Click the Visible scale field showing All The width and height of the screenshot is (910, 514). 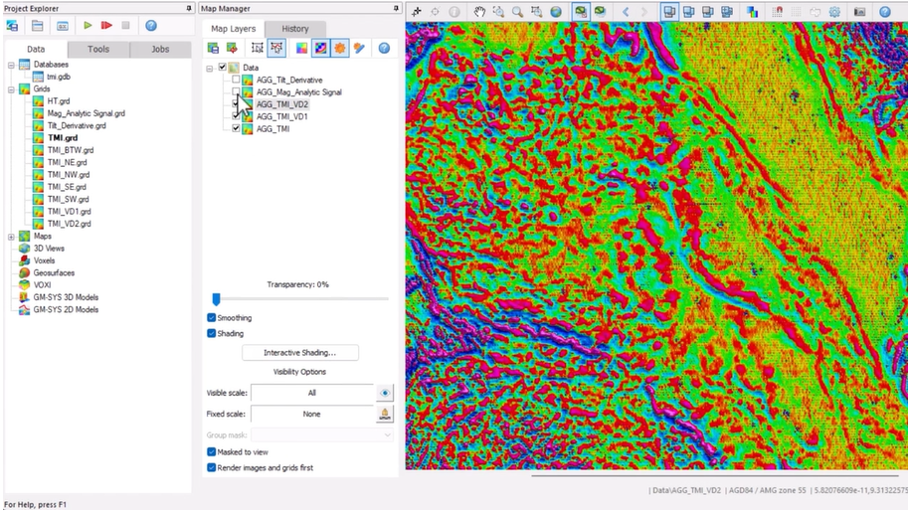pyautogui.click(x=312, y=393)
